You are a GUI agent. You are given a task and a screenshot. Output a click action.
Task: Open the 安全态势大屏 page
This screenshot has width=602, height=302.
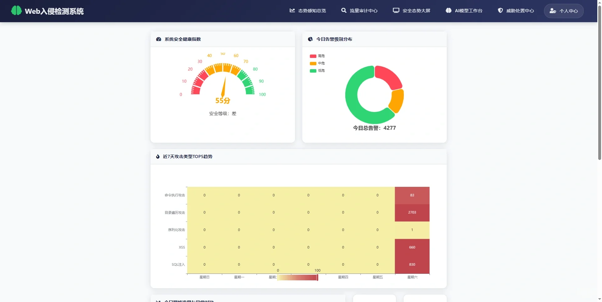(x=412, y=11)
